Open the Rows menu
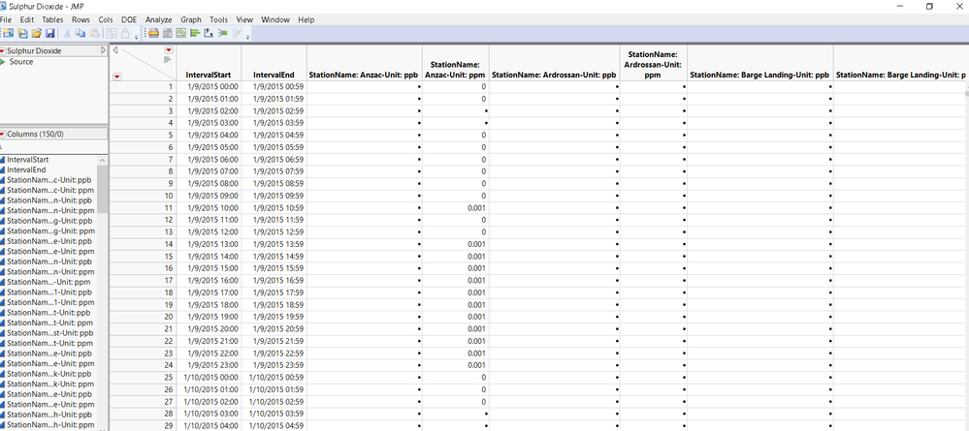Image resolution: width=969 pixels, height=431 pixels. coord(81,19)
